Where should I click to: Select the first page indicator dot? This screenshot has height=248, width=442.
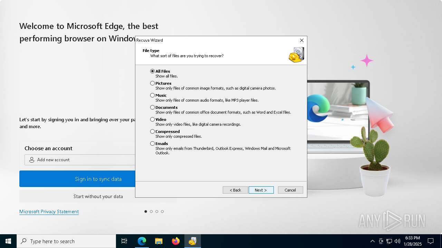[x=146, y=211]
